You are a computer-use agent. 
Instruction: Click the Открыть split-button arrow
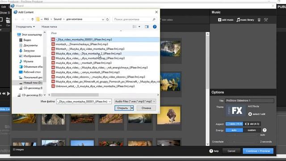[132, 108]
